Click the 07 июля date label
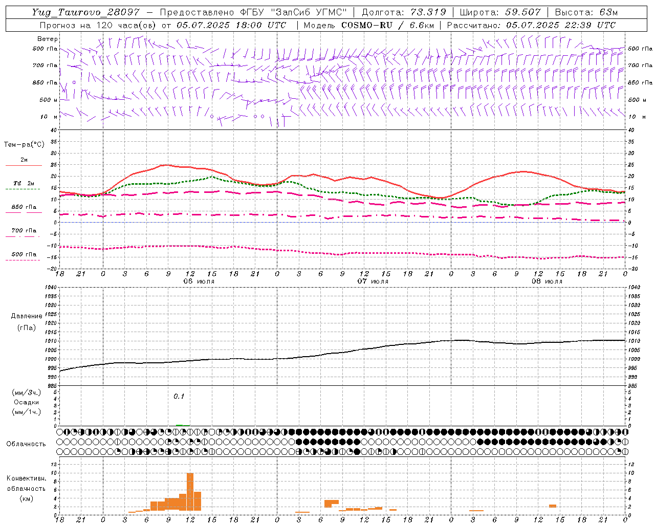Viewport: 655px width, 524px height. click(x=373, y=281)
